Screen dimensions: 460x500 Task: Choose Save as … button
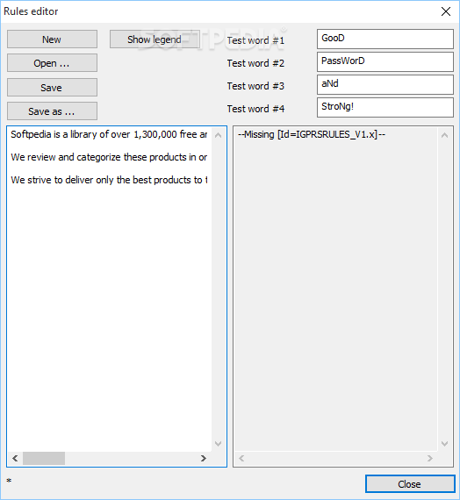pos(52,111)
